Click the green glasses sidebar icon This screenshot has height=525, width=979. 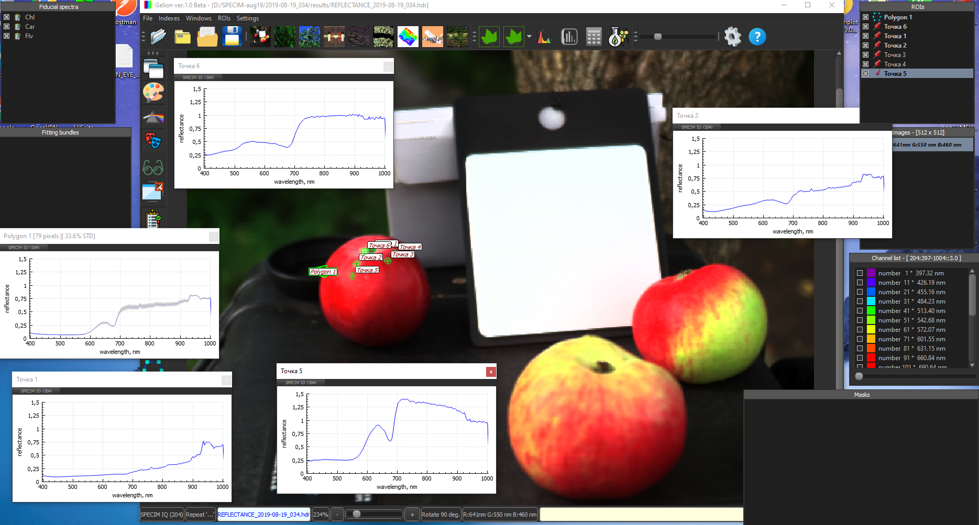click(x=153, y=167)
